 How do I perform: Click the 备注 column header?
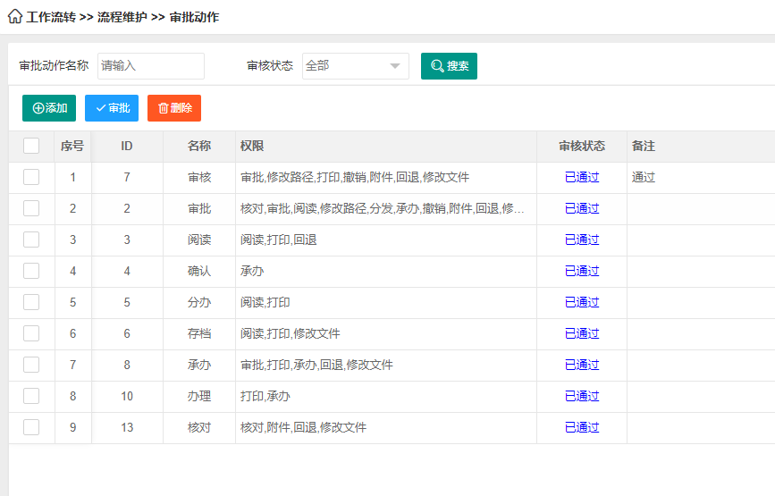701,146
